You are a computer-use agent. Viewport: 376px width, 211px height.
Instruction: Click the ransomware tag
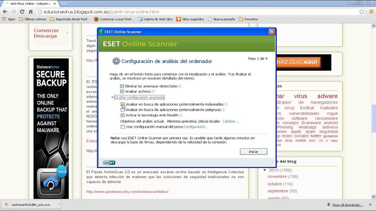pyautogui.click(x=326, y=118)
